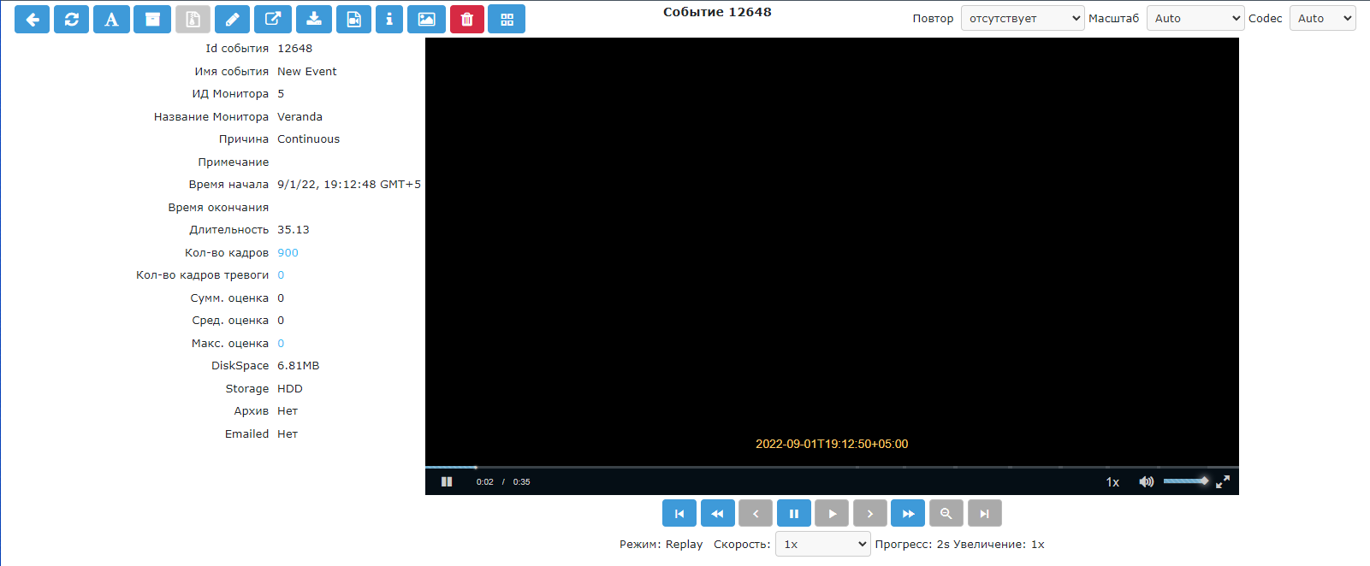Click the monitor name Veranda

tap(300, 117)
